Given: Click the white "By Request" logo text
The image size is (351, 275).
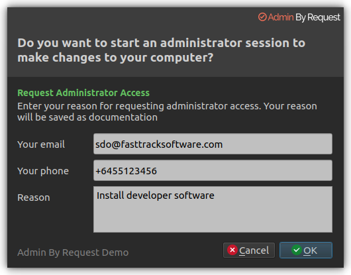Looking at the screenshot, I should pyautogui.click(x=318, y=18).
